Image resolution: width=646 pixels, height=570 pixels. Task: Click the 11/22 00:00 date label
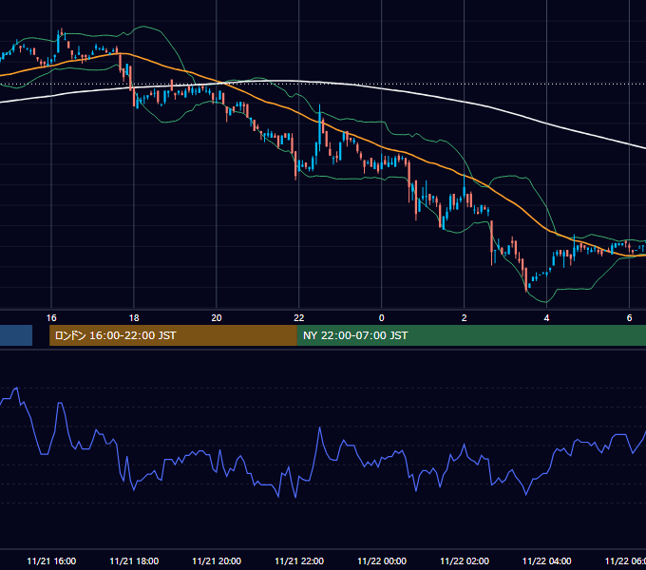click(x=382, y=560)
